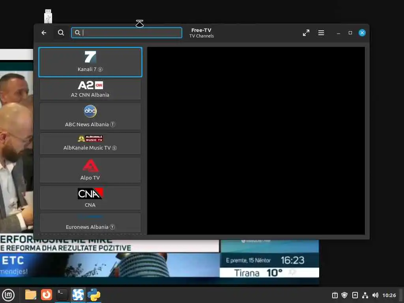Toggle the search magnifier button
Image resolution: width=404 pixels, height=303 pixels.
[61, 33]
